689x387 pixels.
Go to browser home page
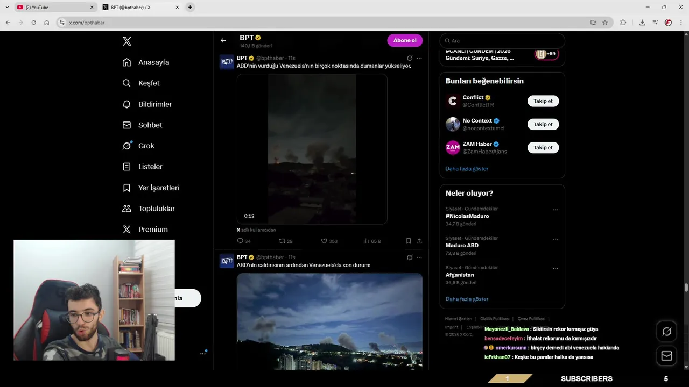coord(47,23)
